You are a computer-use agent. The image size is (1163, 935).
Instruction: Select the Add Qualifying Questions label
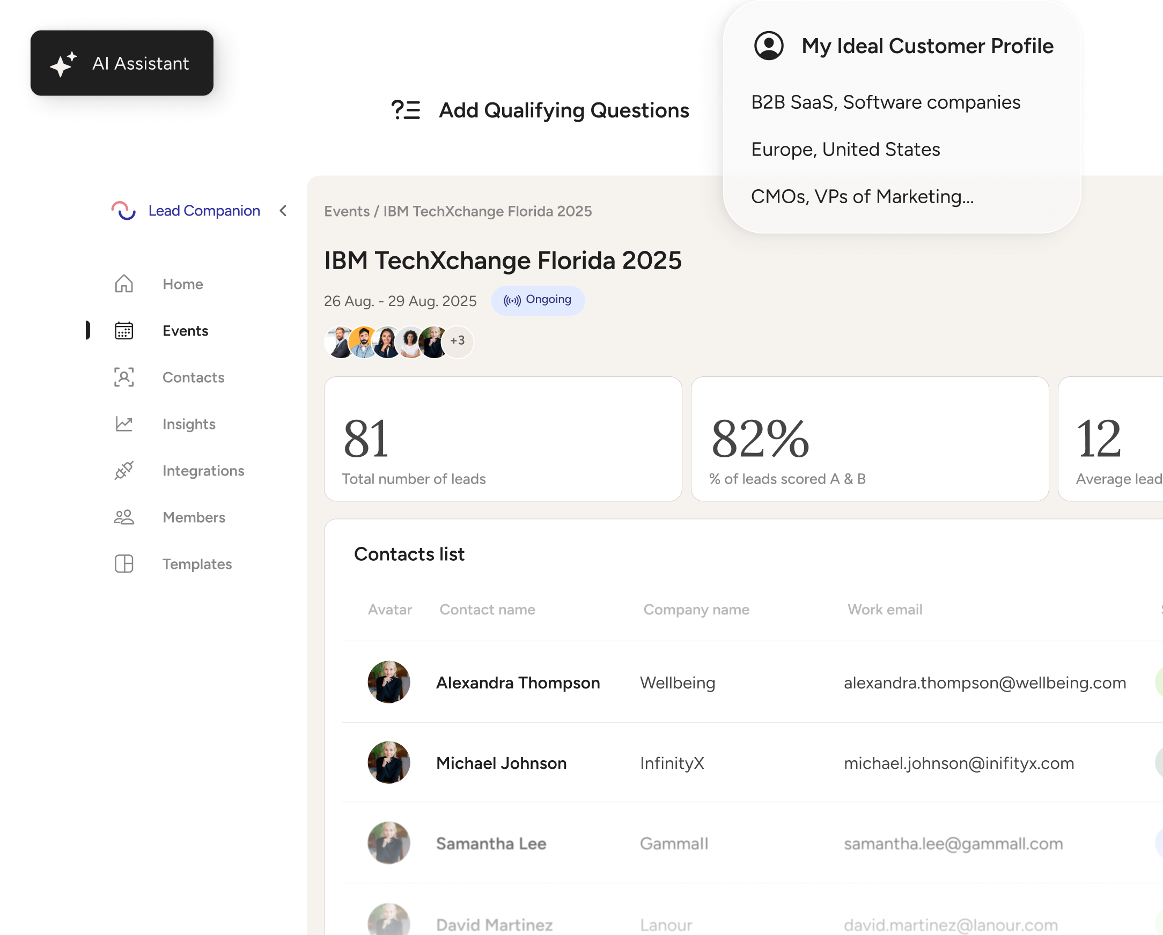(x=564, y=110)
